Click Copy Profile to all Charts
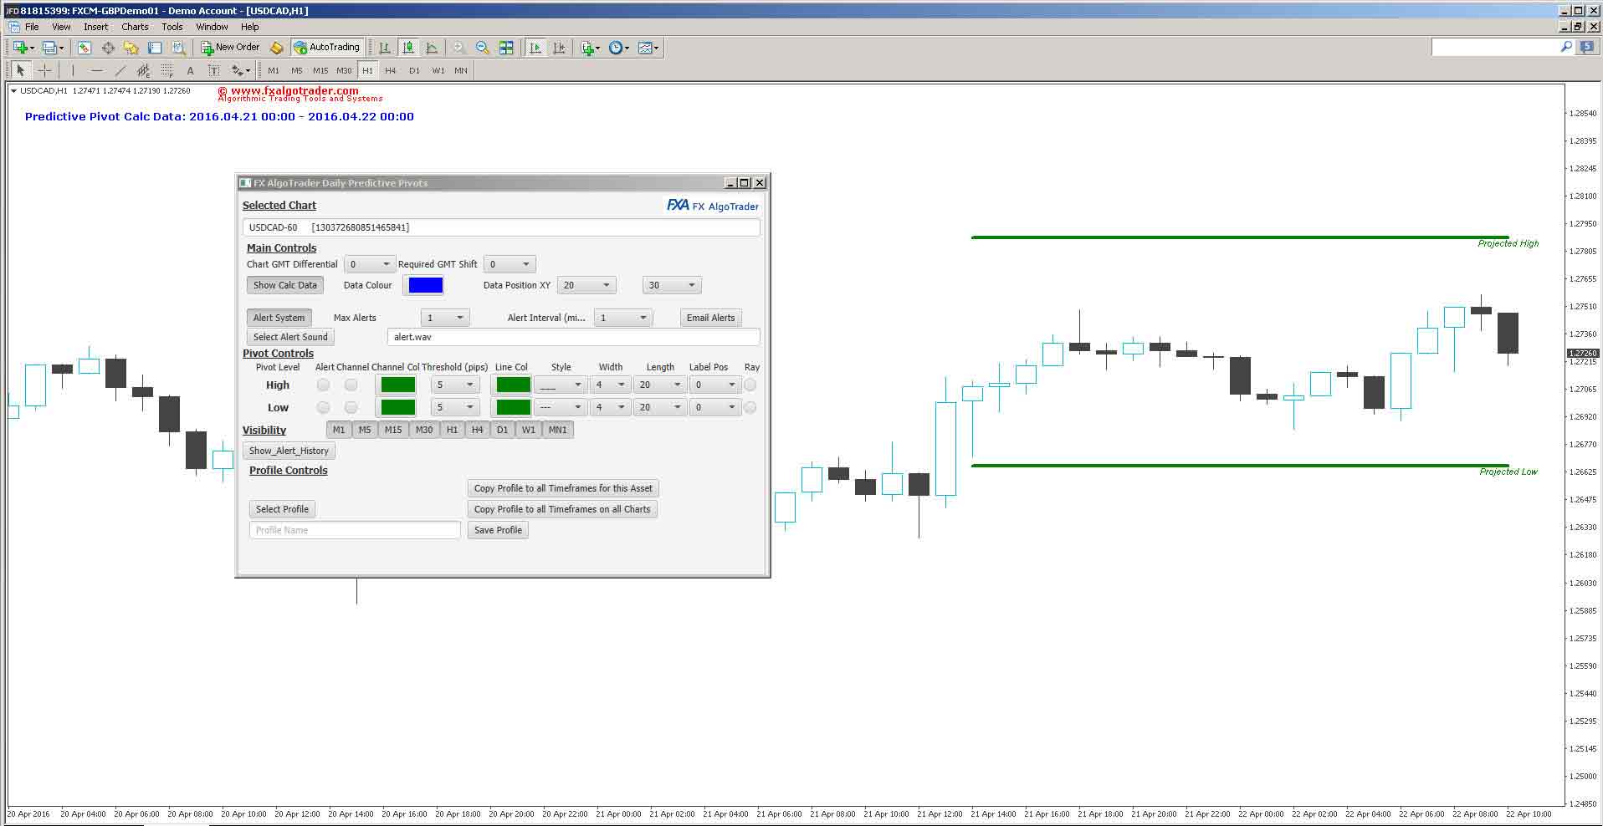The width and height of the screenshot is (1603, 826). pos(562,509)
